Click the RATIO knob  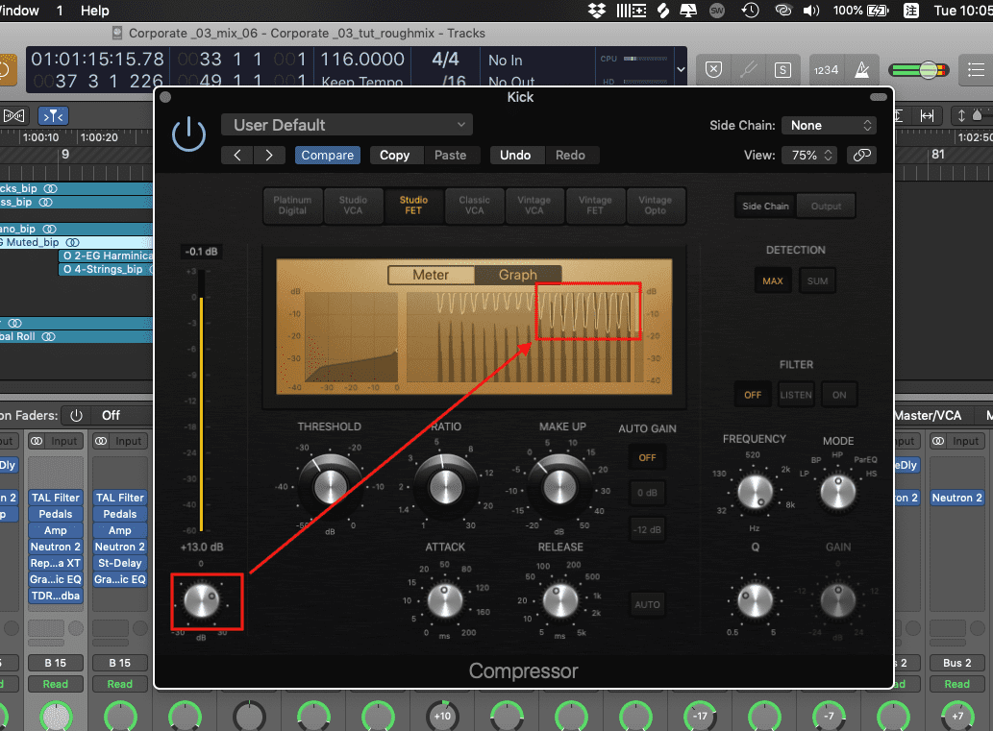(446, 486)
